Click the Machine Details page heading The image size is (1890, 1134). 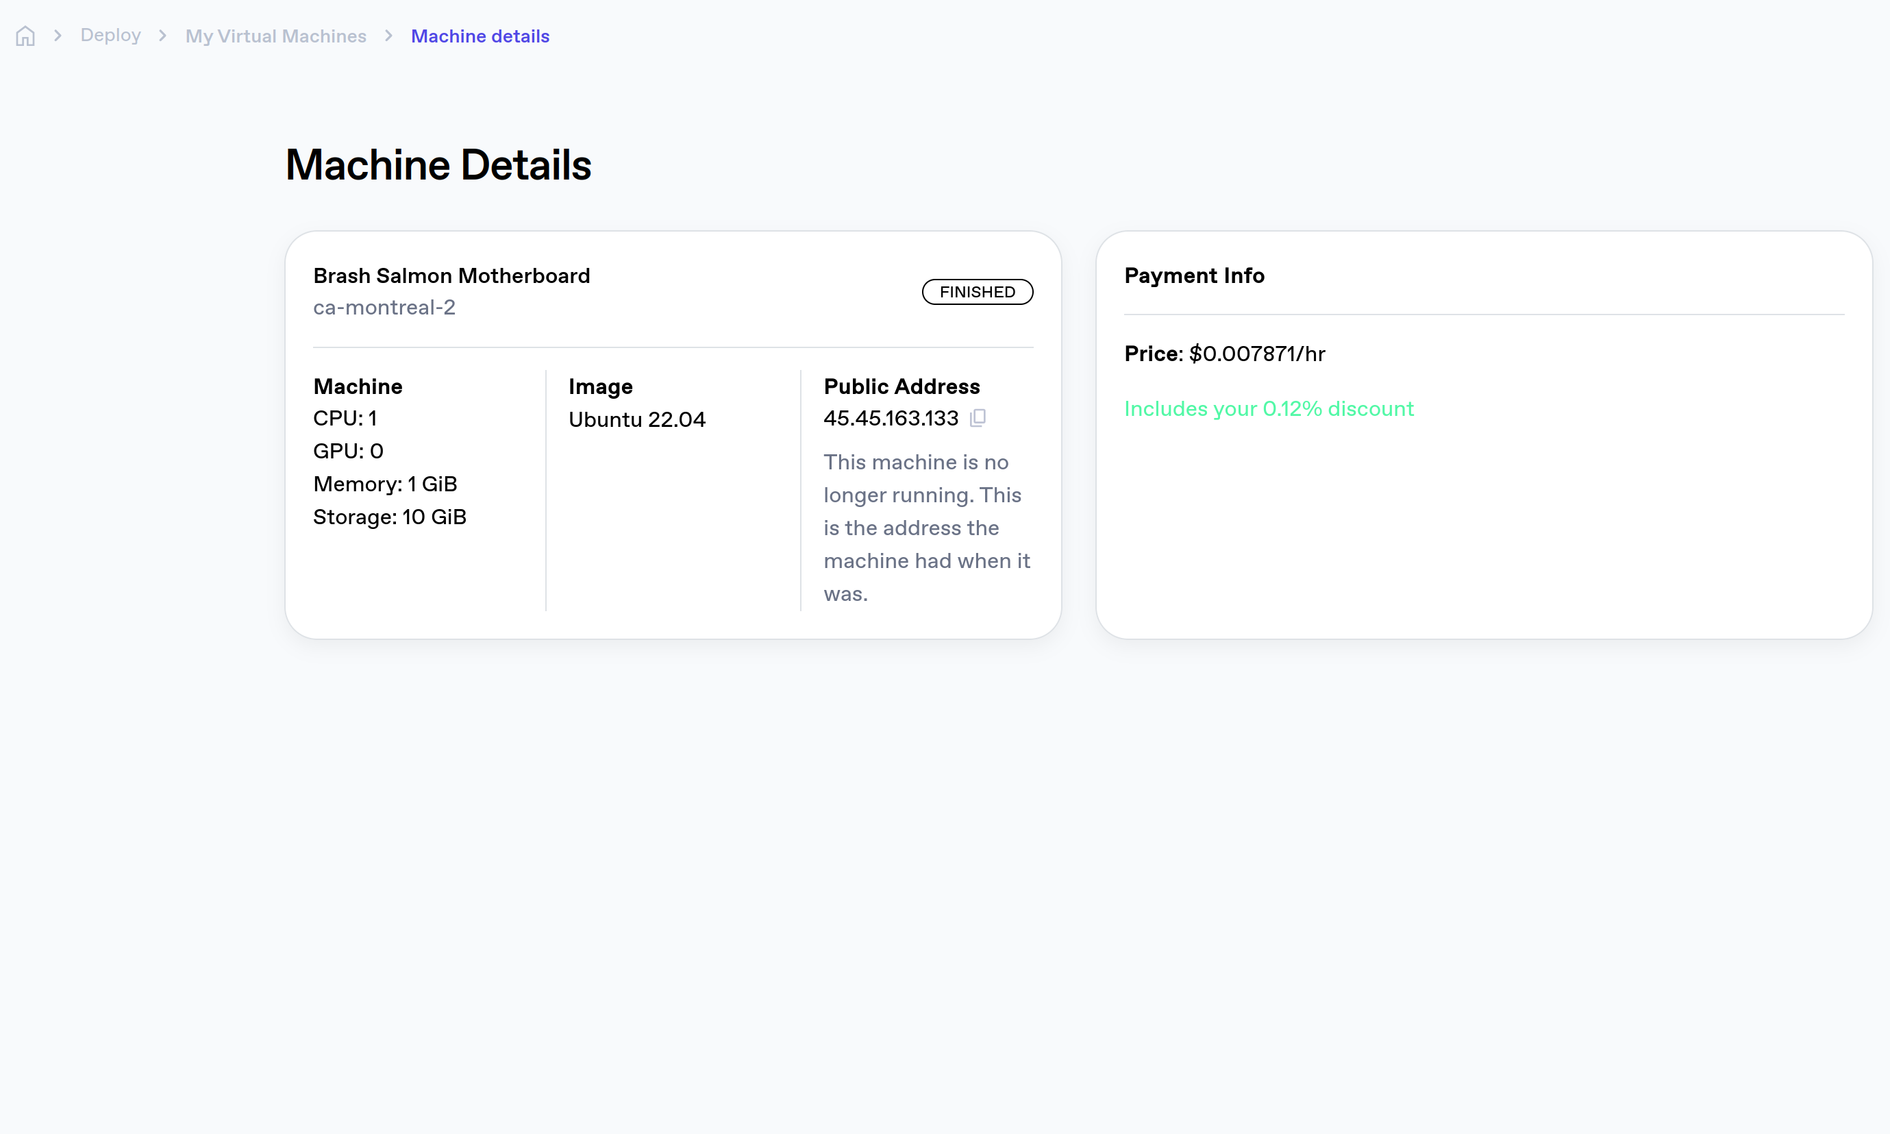(438, 165)
